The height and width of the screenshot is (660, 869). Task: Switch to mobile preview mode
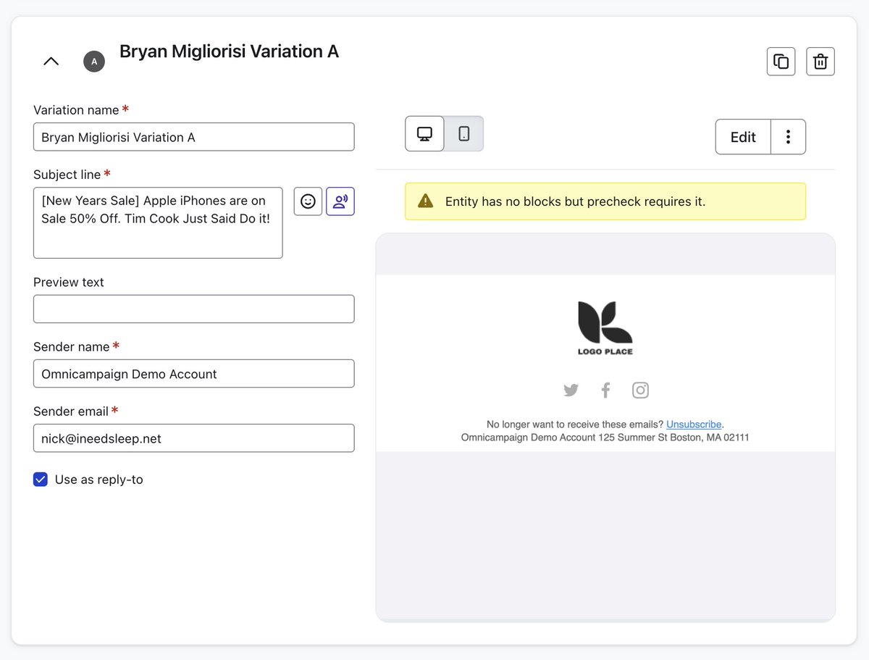tap(464, 134)
